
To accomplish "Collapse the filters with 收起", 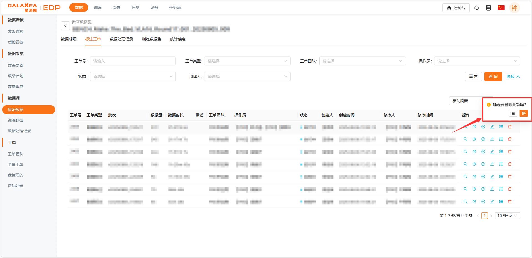I will (x=513, y=76).
